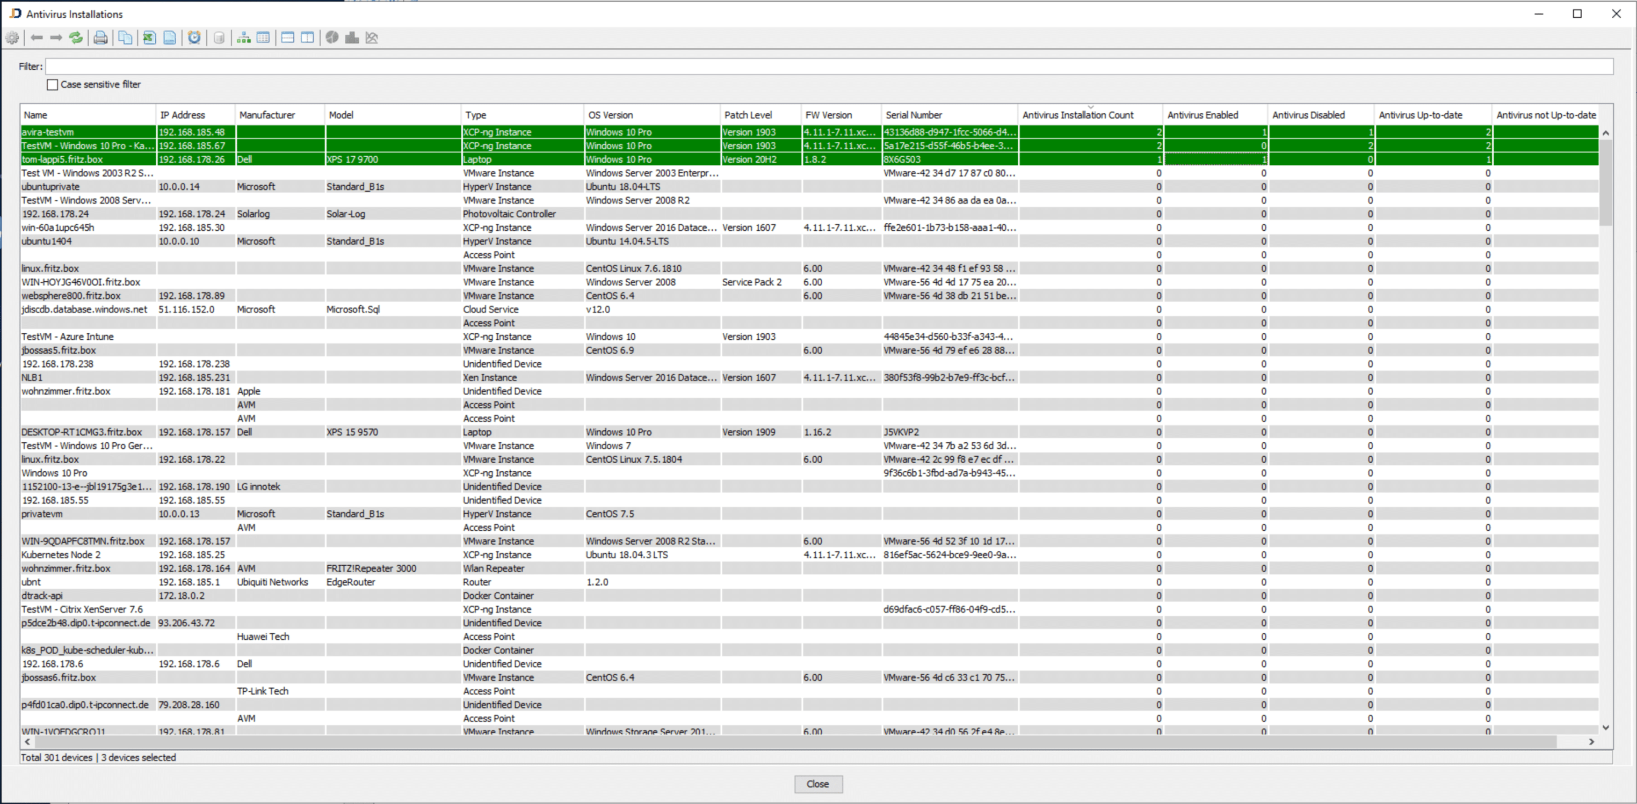Enable the Case sensitive filter checkbox

pyautogui.click(x=53, y=84)
